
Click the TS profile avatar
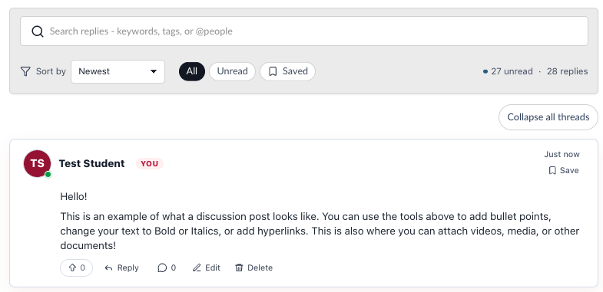point(38,164)
